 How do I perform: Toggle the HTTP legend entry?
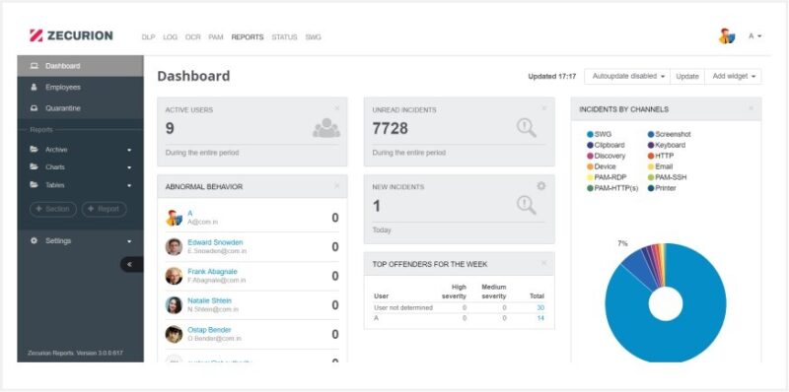click(661, 156)
